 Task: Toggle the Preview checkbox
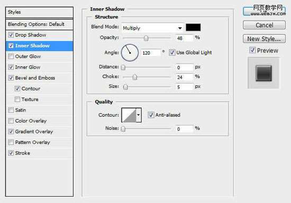coord(252,50)
